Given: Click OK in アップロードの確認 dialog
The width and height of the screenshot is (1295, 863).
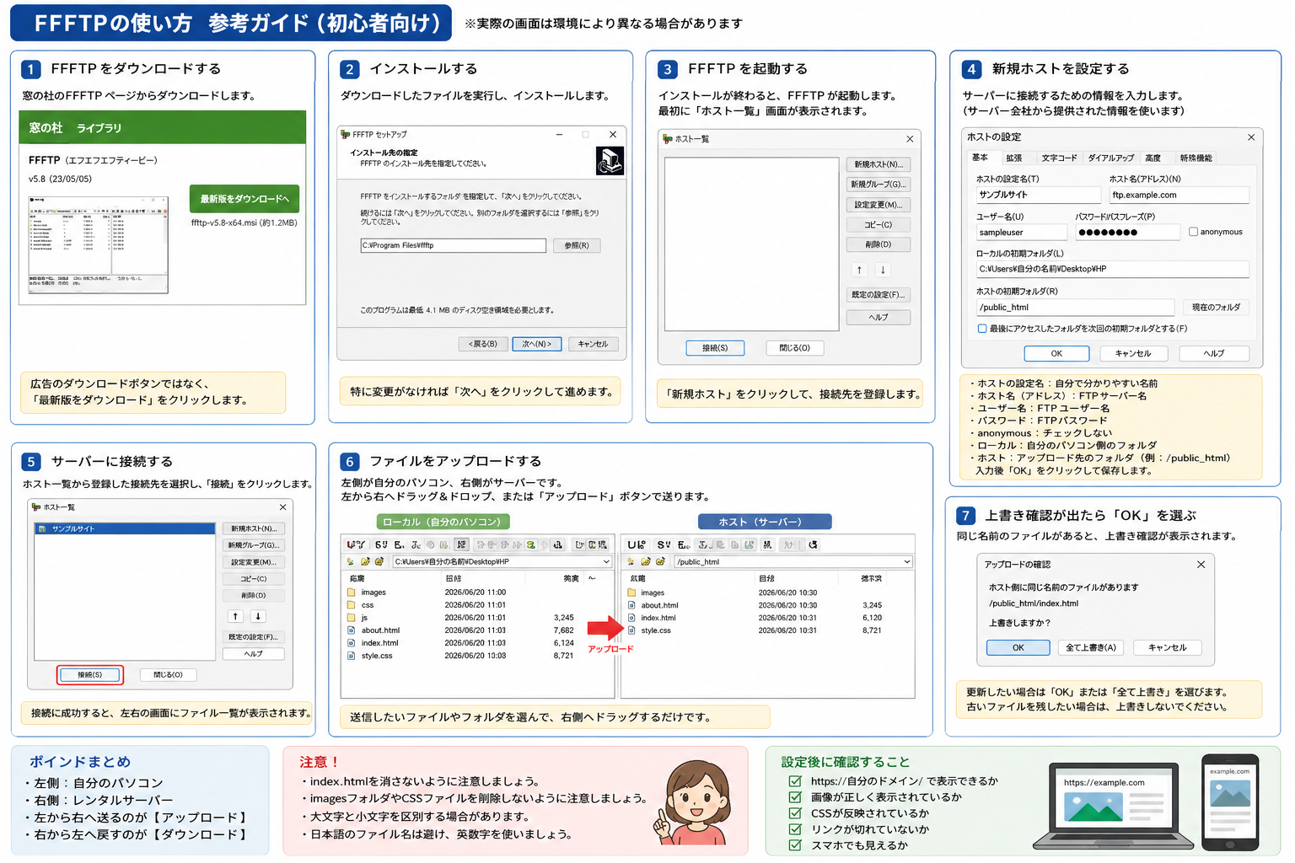Looking at the screenshot, I should coord(1018,647).
